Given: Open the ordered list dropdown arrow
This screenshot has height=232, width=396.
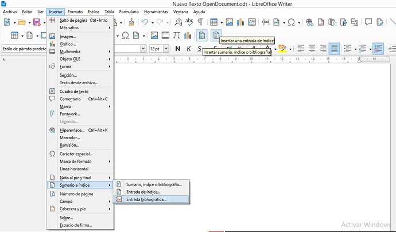Looking at the screenshot, I should (x=370, y=49).
